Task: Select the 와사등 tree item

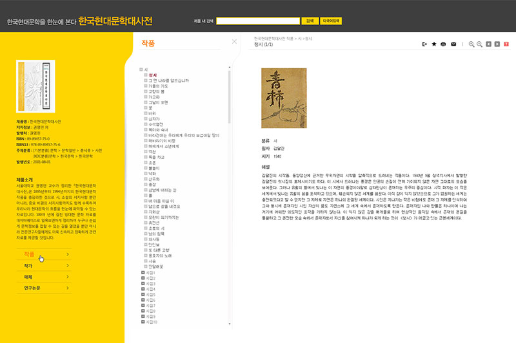Action: point(154,239)
